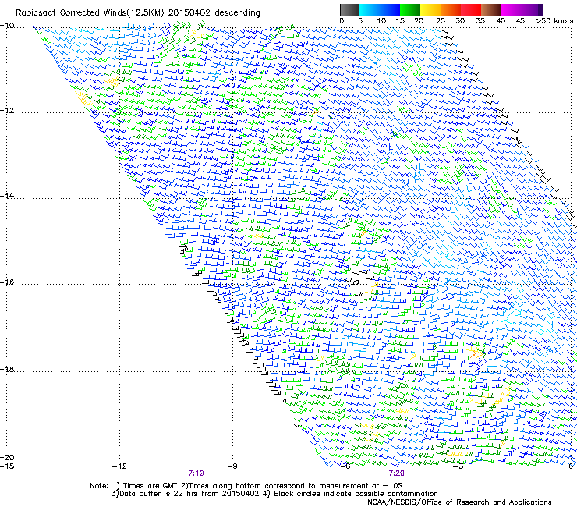
Task: Click the '-18' latitude axis label
Action: pos(7,369)
